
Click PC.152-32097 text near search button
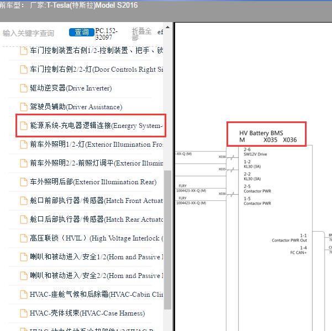[106, 34]
